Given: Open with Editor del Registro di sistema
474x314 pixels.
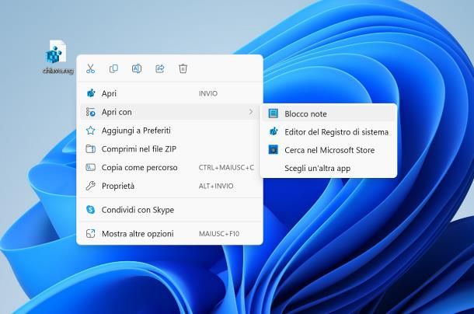Looking at the screenshot, I should pos(329,132).
